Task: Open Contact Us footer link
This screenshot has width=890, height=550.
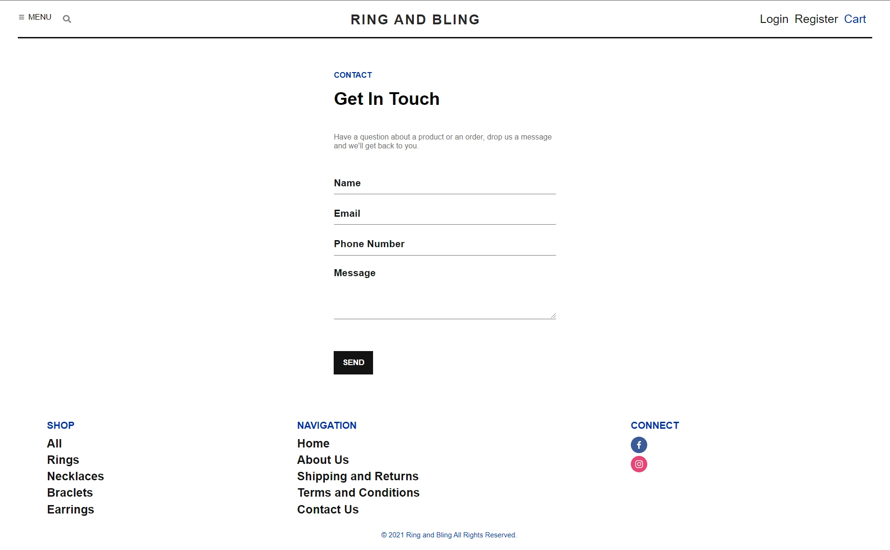Action: click(328, 510)
